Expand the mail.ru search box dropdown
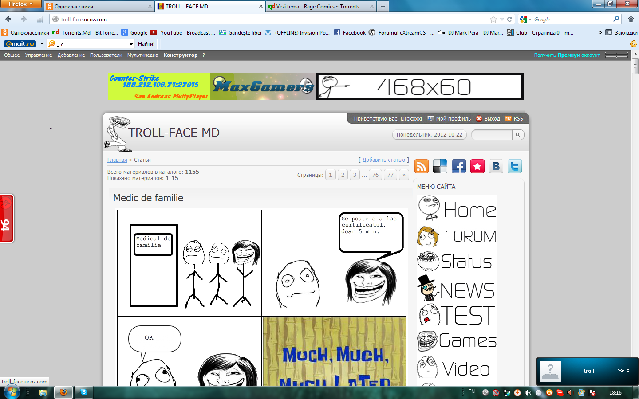 (131, 44)
